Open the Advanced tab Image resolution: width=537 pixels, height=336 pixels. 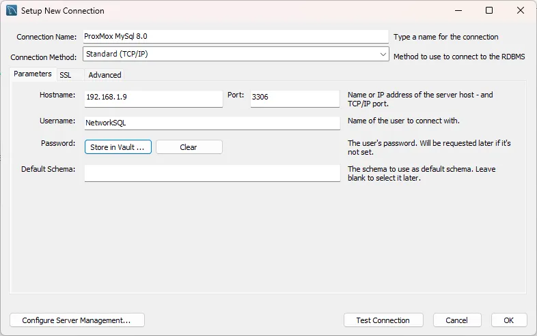point(105,75)
